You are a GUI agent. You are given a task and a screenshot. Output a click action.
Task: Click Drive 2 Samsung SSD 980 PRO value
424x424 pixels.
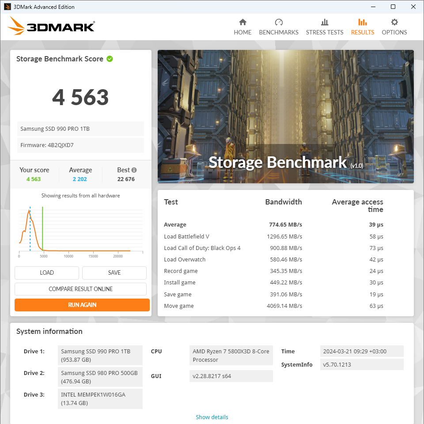(x=100, y=377)
